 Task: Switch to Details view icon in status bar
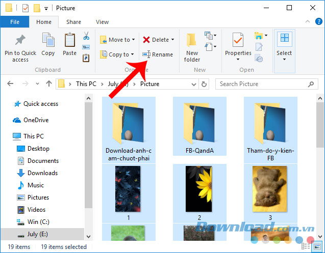click(306, 246)
